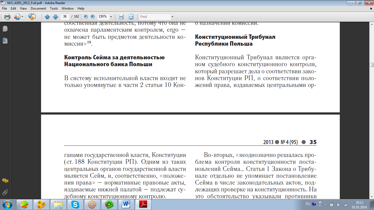
Task: Select the Fit One Full Page icon
Action: point(131,17)
